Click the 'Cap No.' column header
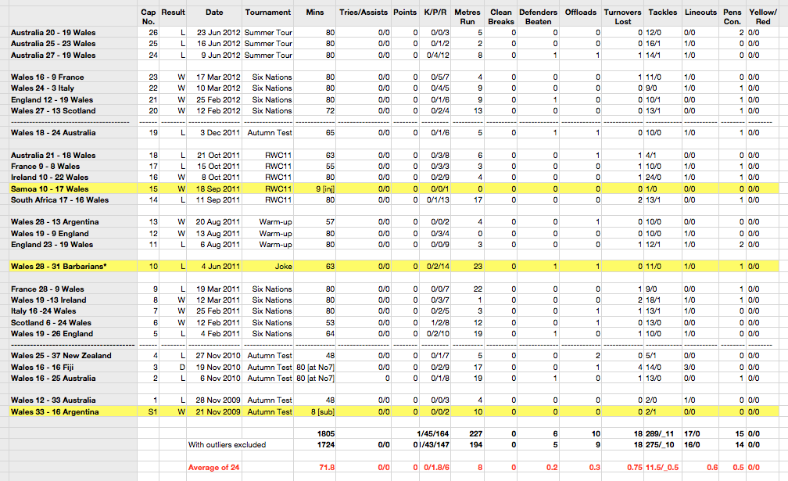Screen dimensions: 788x481 tap(148, 17)
